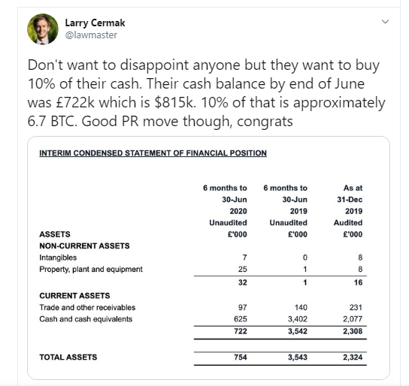
Task: Select the CURRENT ASSETS section header
Action: [74, 296]
